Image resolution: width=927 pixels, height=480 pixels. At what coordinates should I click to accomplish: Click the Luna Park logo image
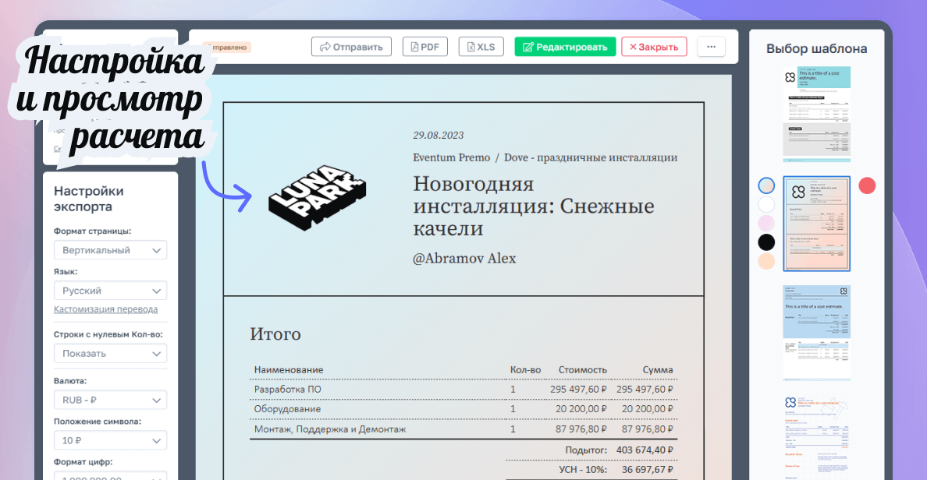point(317,198)
